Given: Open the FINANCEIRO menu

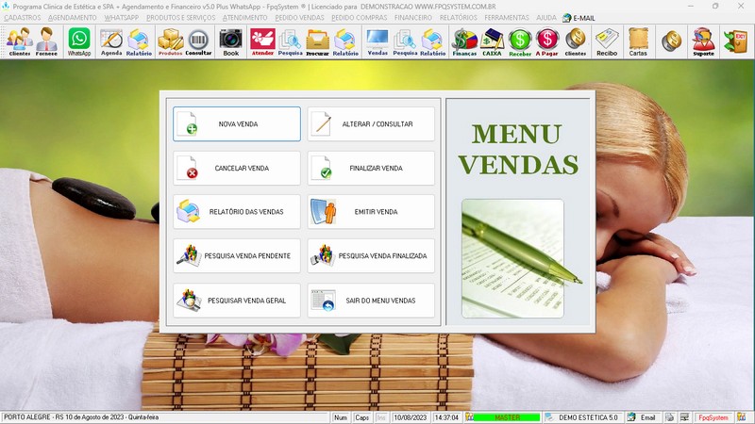Looking at the screenshot, I should pyautogui.click(x=413, y=18).
